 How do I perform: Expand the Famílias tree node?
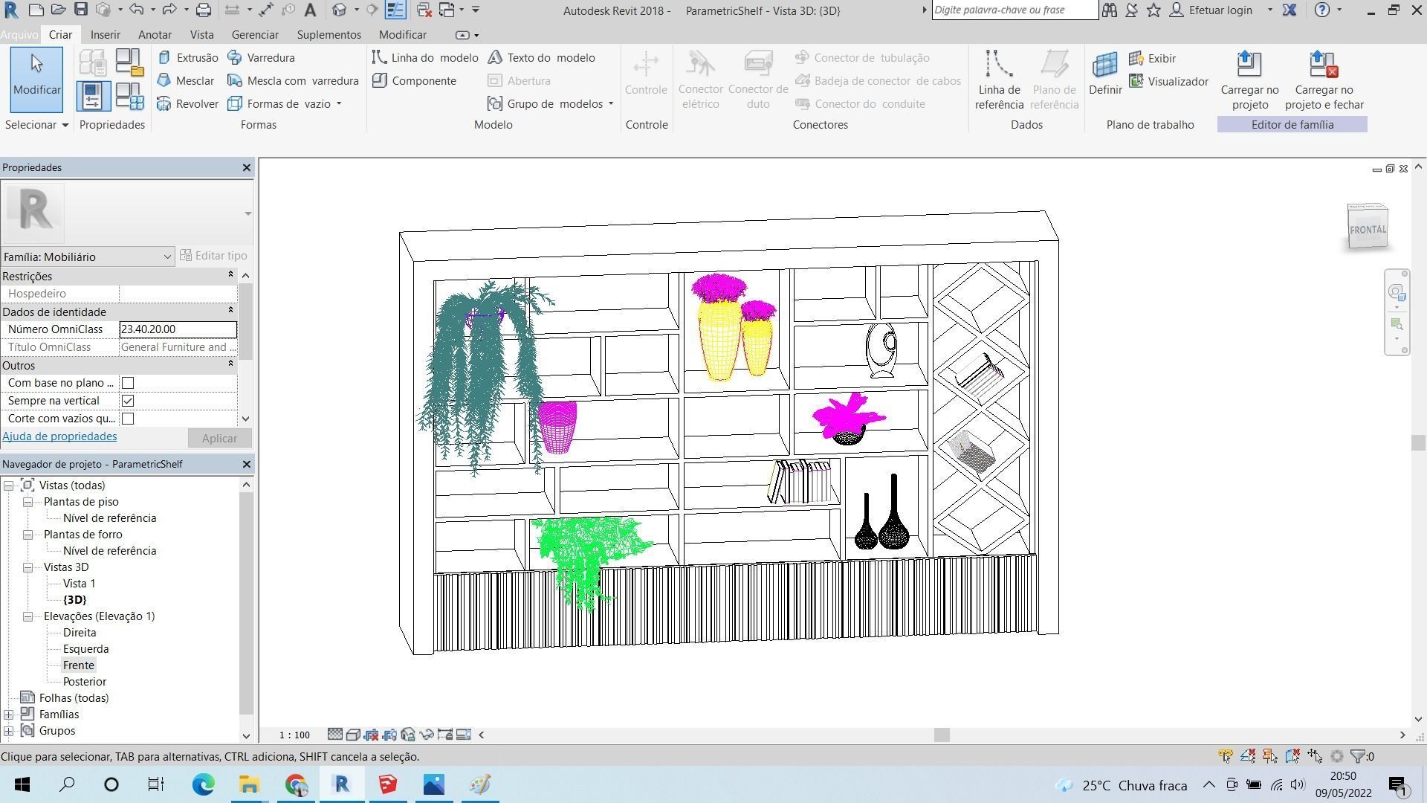(x=9, y=715)
